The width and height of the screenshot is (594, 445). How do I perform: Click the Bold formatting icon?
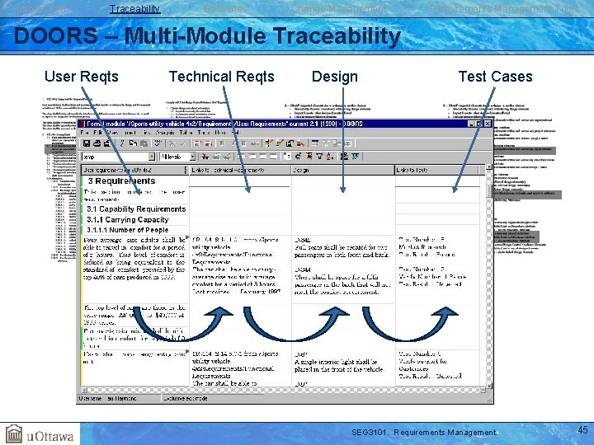(x=222, y=143)
